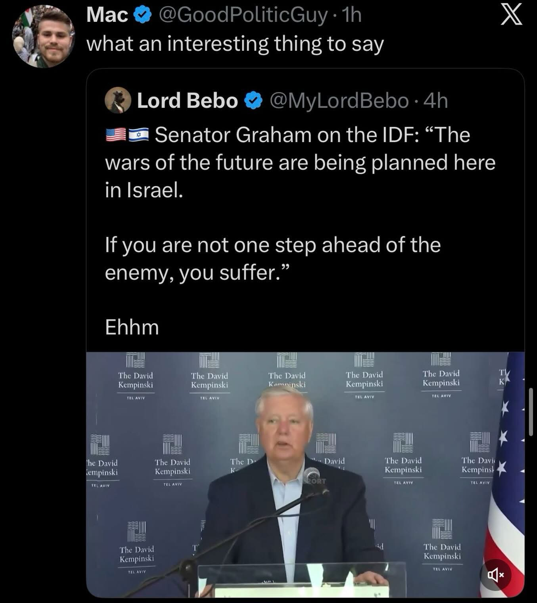The width and height of the screenshot is (537, 603).
Task: Click the "what an interesting thing to say" text
Action: click(235, 44)
